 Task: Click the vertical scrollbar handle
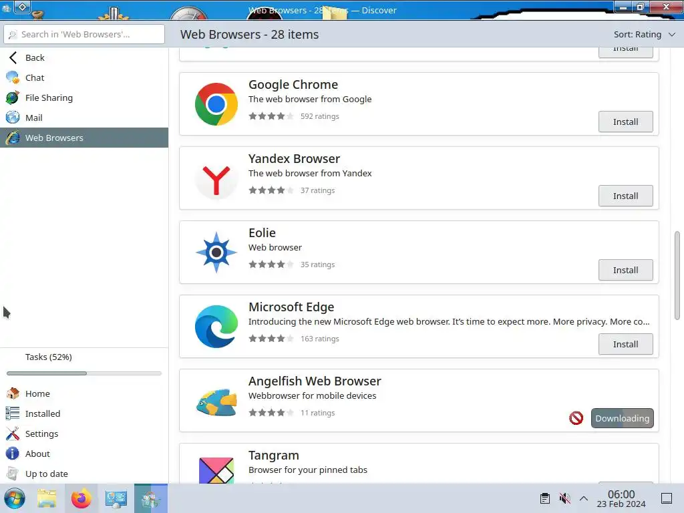[x=677, y=275]
